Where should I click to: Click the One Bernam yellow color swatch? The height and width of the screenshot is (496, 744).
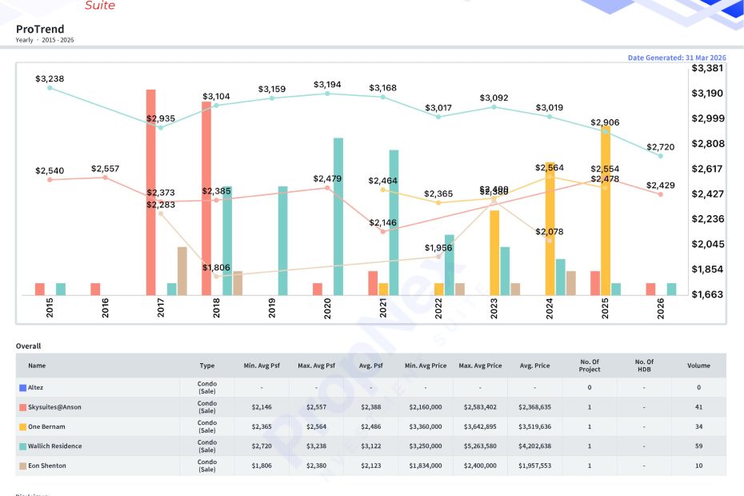click(x=22, y=426)
